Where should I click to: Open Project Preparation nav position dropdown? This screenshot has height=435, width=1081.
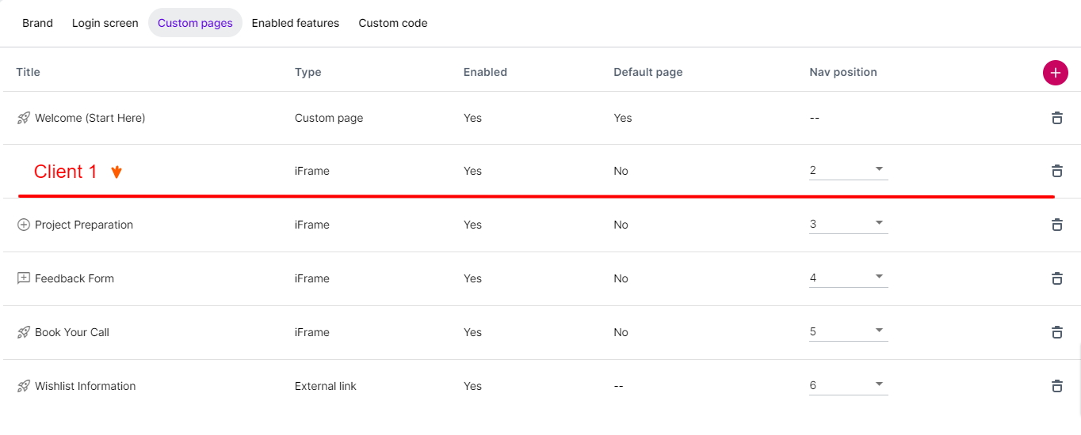tap(848, 224)
